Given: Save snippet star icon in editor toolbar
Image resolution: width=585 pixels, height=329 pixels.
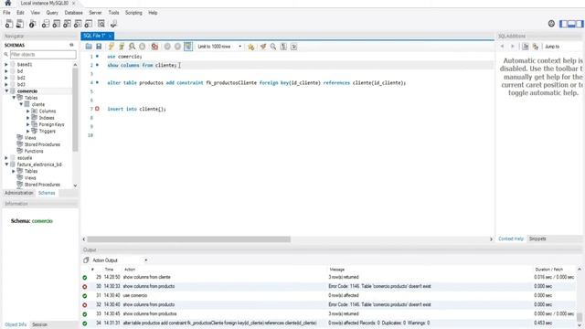Looking at the screenshot, I should pyautogui.click(x=250, y=47).
